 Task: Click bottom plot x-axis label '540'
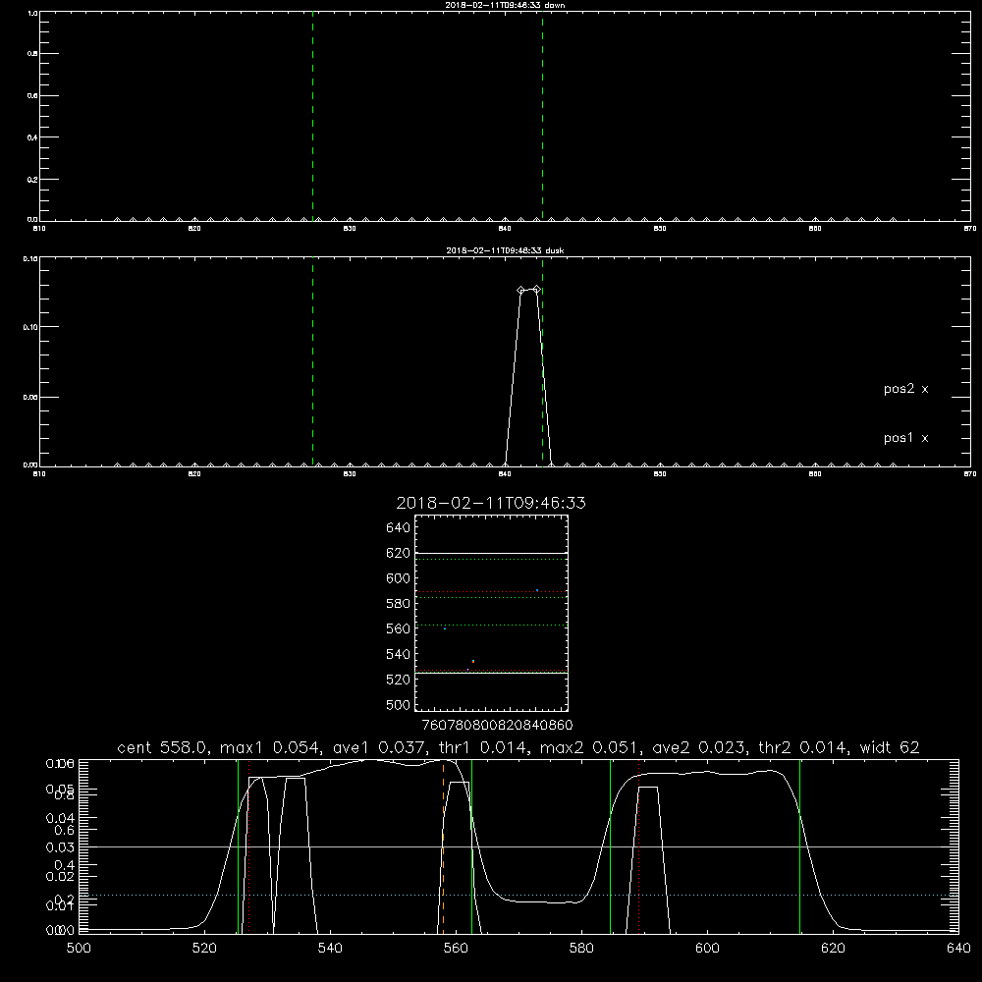[330, 949]
